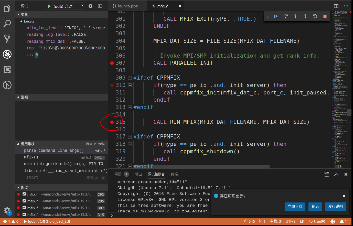353x226 pixels.
Task: Click 稍后 to postpone the update
Action: [315, 207]
